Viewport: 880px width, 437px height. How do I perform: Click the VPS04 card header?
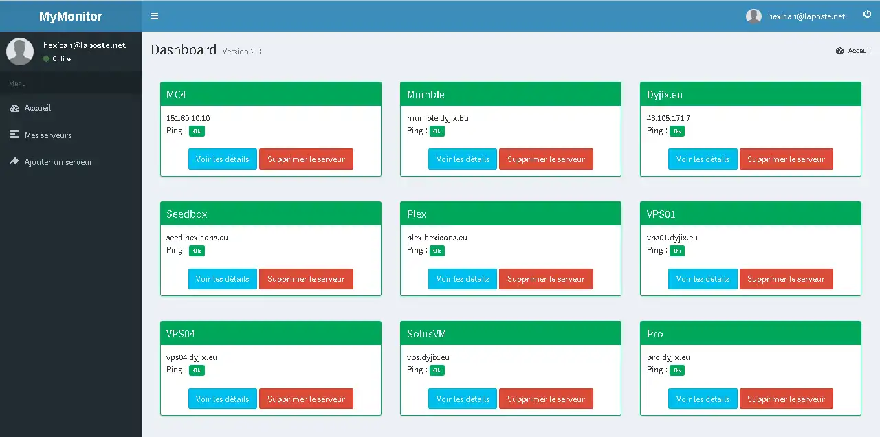click(271, 333)
